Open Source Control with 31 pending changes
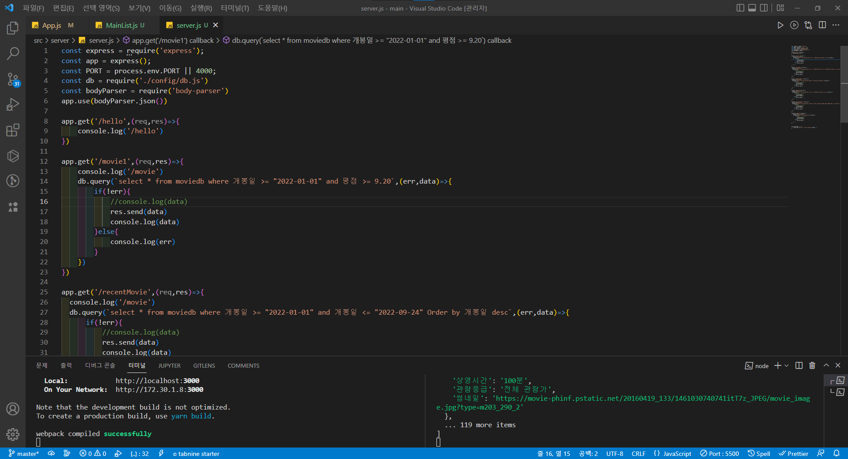Viewport: 848px width, 459px height. [x=13, y=79]
